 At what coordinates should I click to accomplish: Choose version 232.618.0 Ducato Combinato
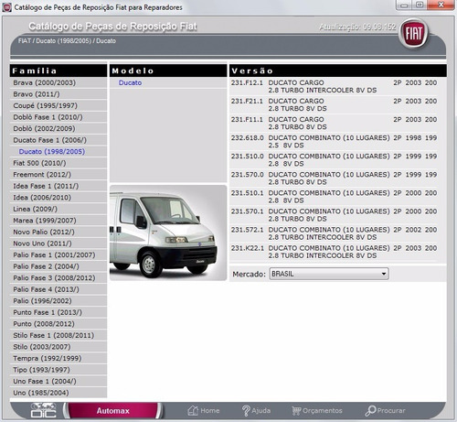[334, 142]
